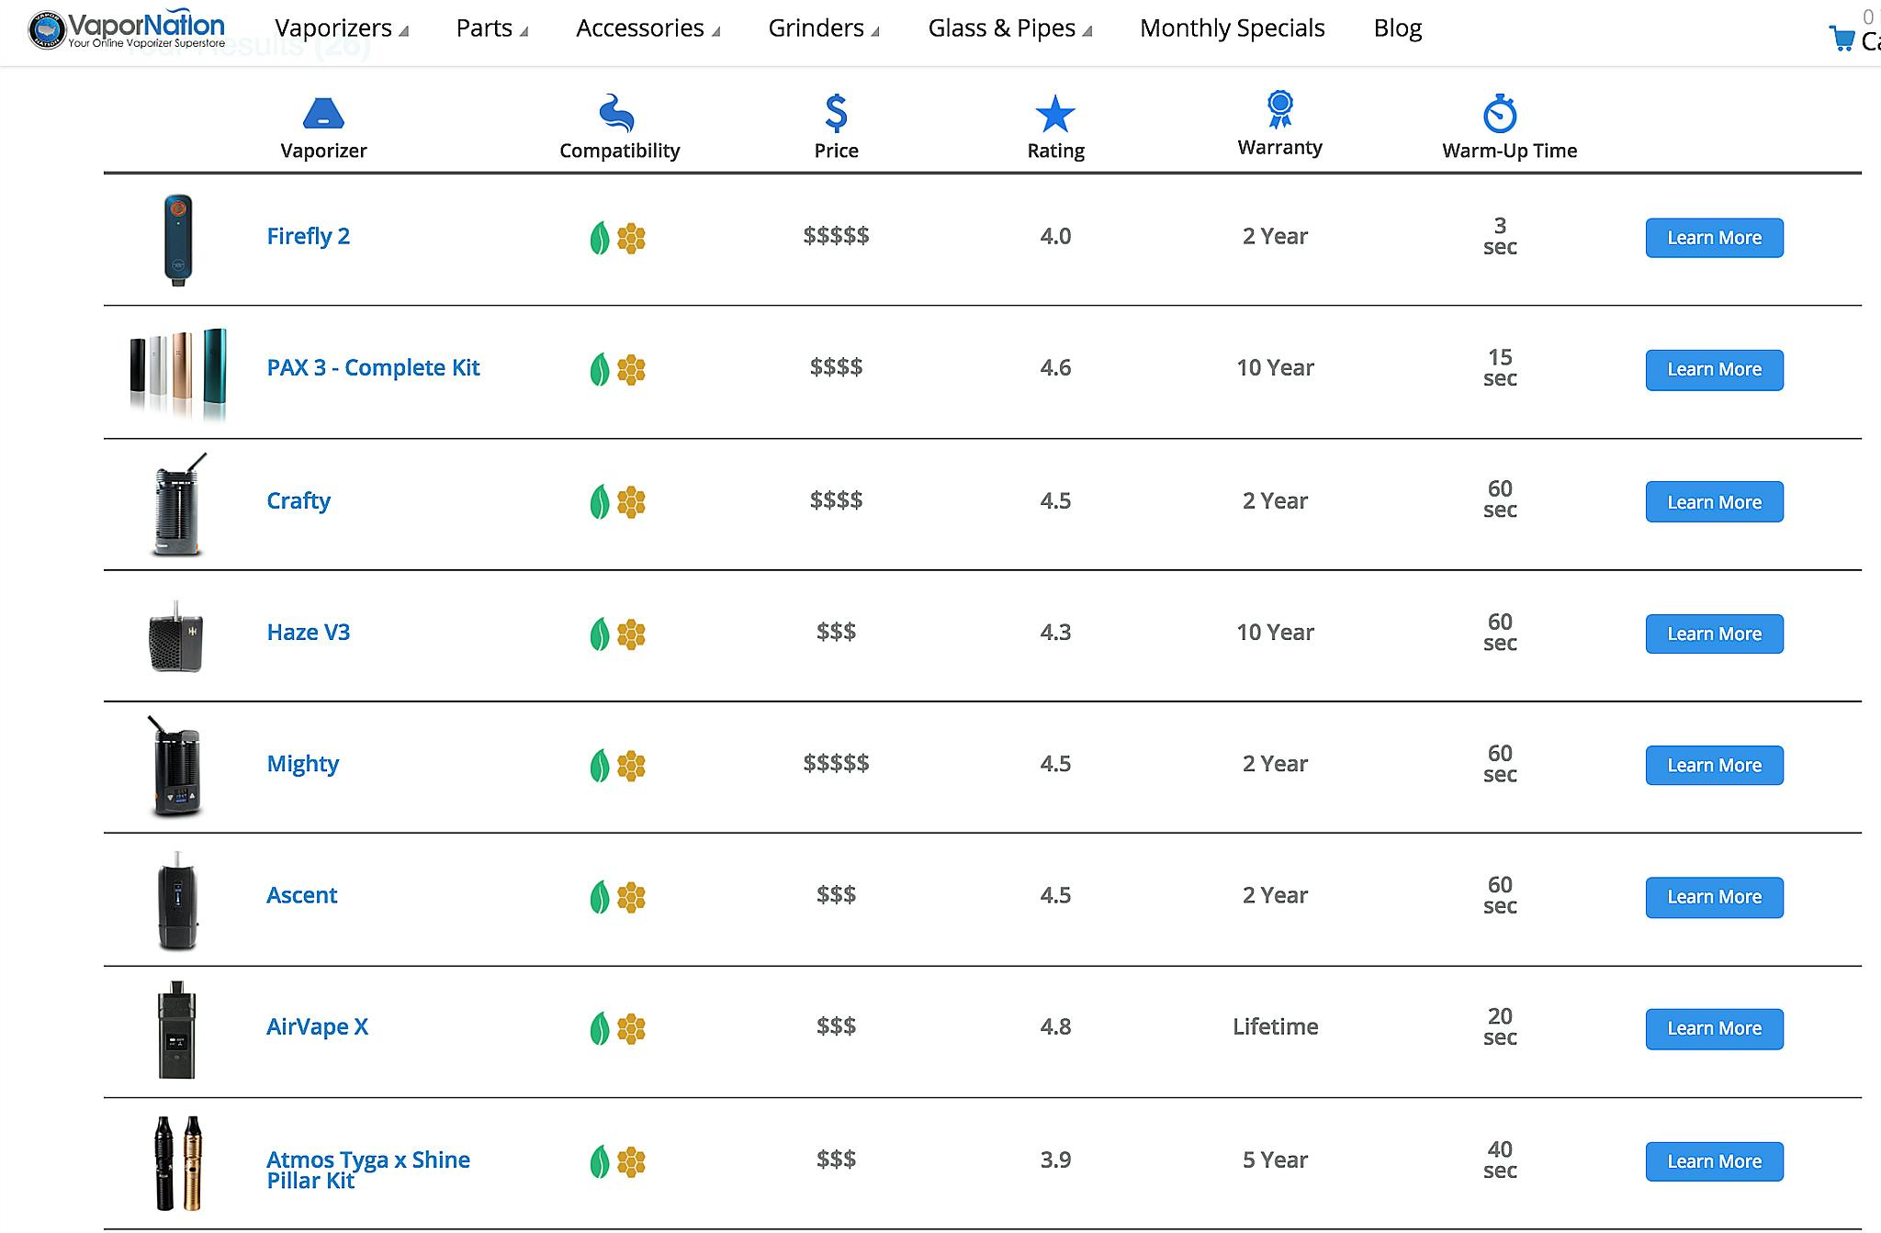Click the price dollar sign icon
1881x1233 pixels.
835,113
